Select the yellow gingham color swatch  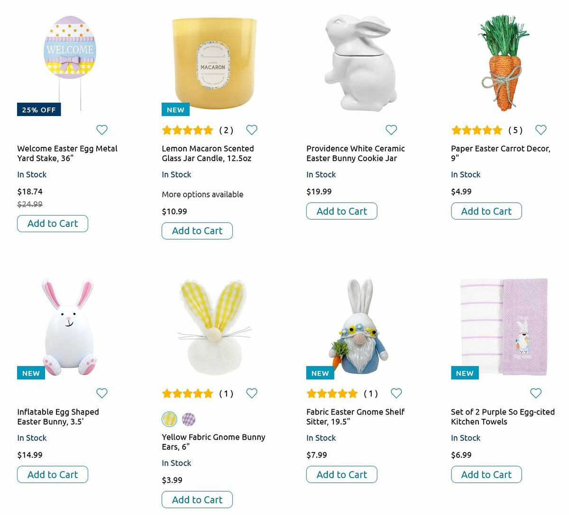169,419
